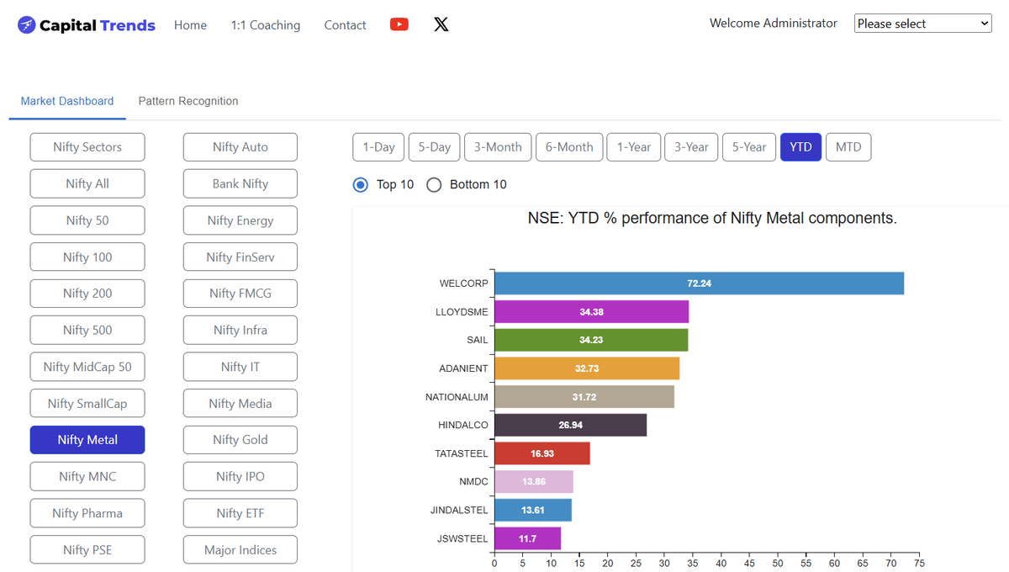Select the MTD period button
The height and width of the screenshot is (572, 1009).
[x=848, y=147]
